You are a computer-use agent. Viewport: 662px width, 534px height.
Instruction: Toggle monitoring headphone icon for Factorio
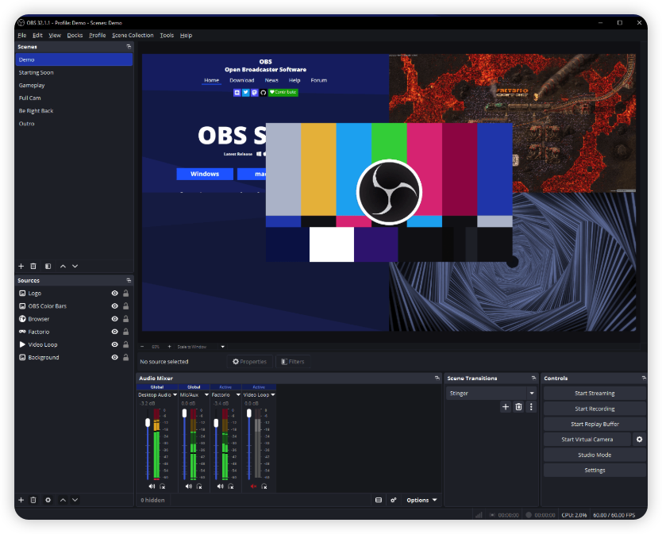pyautogui.click(x=231, y=486)
